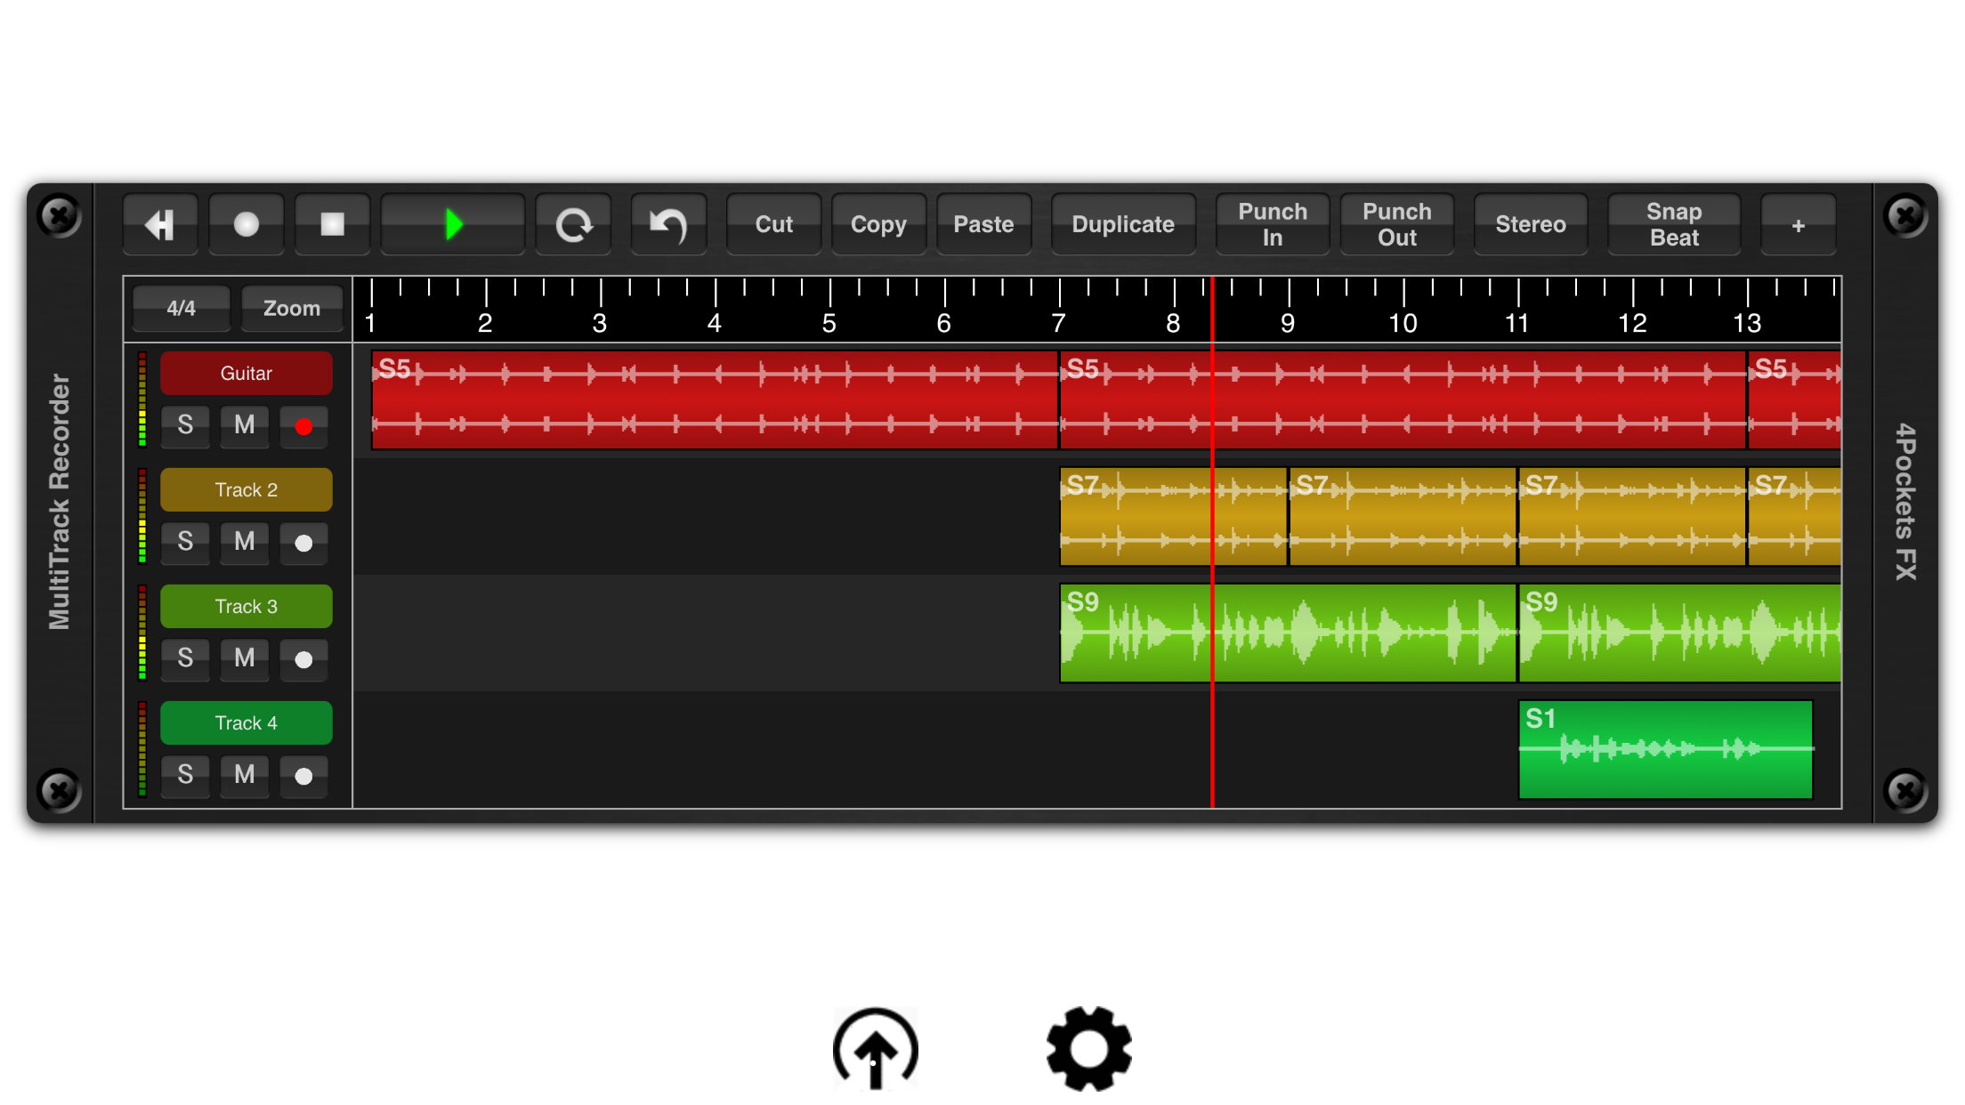Arm the Guitar track for recording
This screenshot has width=1965, height=1105.
point(303,426)
